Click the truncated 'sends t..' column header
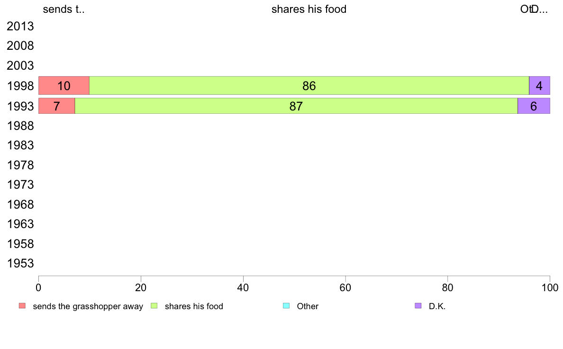 click(64, 9)
